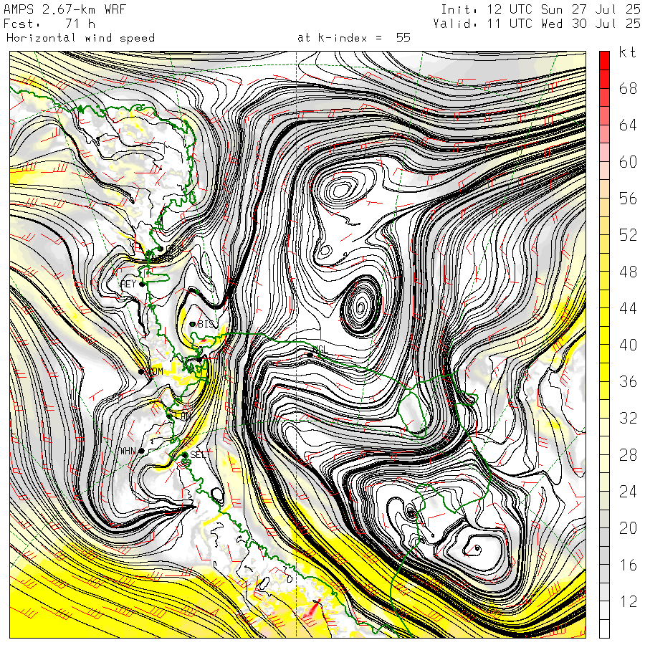
Task: Click the 52 value on the color bar
Action: [628, 235]
